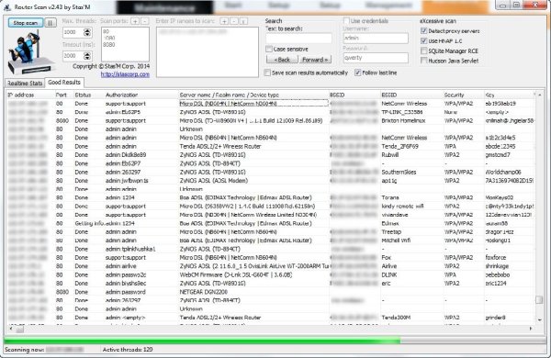Click the Back search button
The image size is (551, 358).
tap(282, 60)
